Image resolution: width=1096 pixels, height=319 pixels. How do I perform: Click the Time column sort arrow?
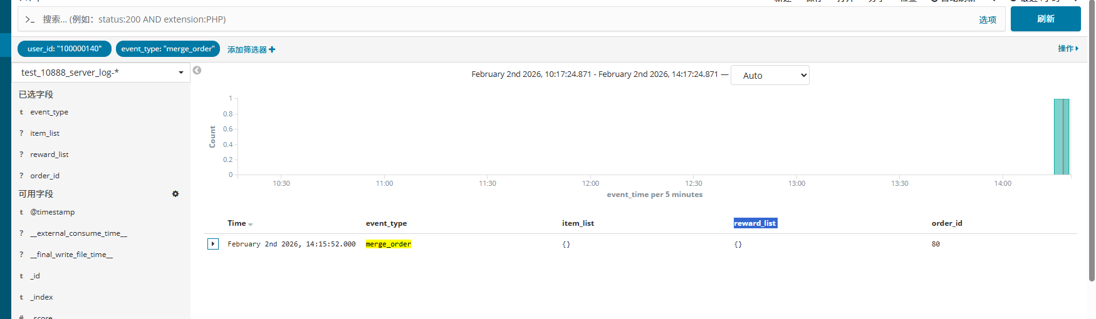(251, 224)
